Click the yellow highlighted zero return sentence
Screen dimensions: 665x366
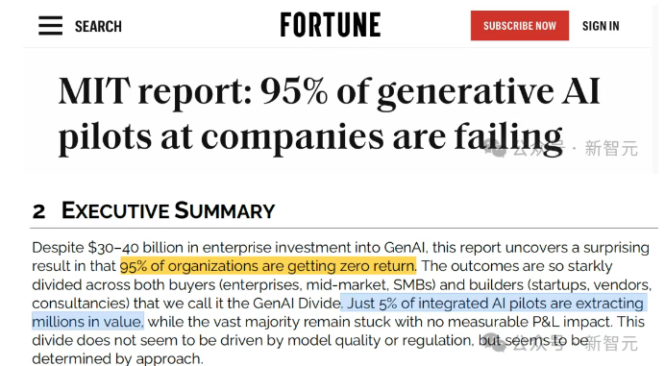(268, 266)
